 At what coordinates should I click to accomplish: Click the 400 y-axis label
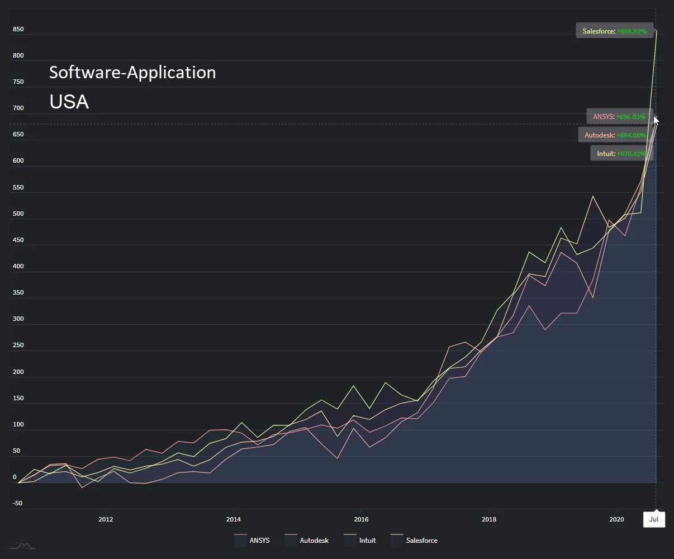point(18,266)
